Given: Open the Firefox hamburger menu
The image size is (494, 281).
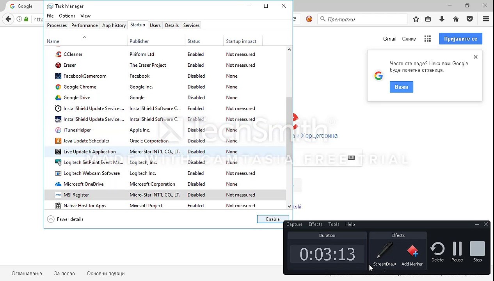Looking at the screenshot, I should click(486, 19).
